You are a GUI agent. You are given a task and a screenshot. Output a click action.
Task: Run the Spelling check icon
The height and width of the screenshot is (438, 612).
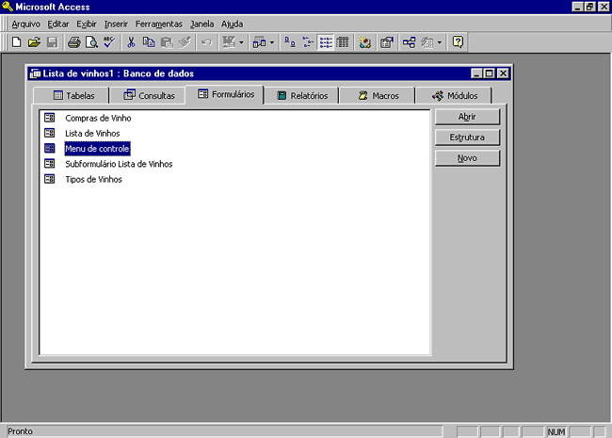109,42
